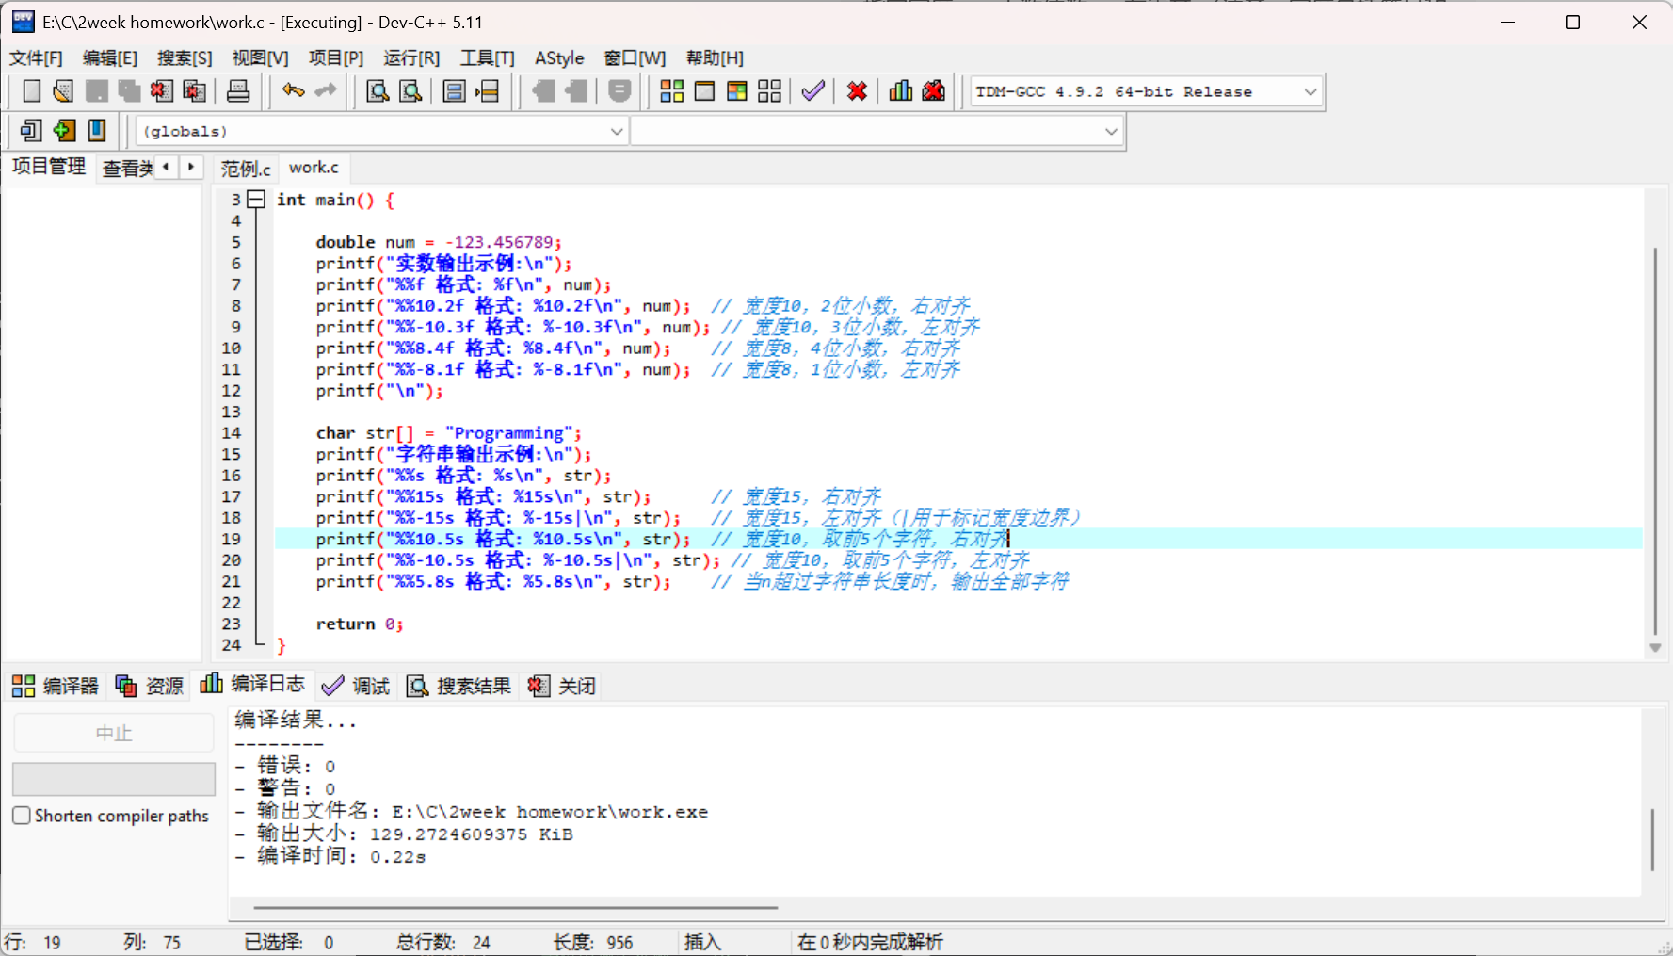Open the Replace dialog from toolbar
The height and width of the screenshot is (956, 1673).
coord(410,91)
